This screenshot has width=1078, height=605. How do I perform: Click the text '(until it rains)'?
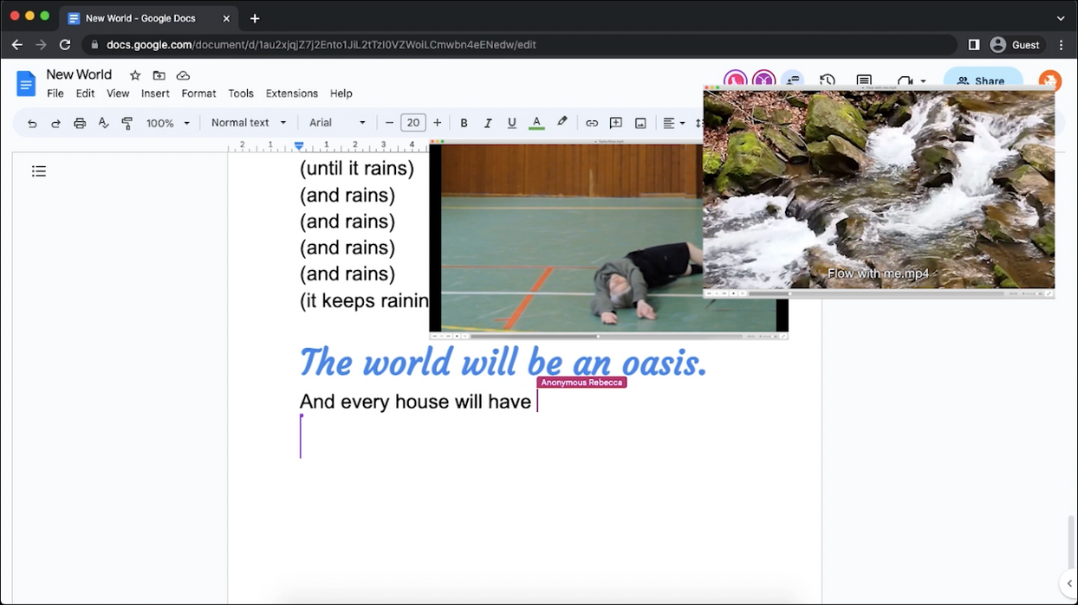[357, 168]
